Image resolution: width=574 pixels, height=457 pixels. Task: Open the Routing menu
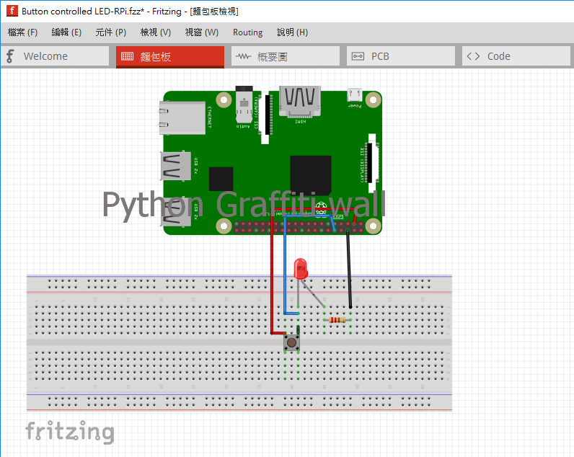(x=248, y=32)
